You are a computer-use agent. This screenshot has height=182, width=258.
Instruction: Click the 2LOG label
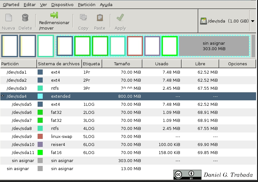(x=89, y=112)
